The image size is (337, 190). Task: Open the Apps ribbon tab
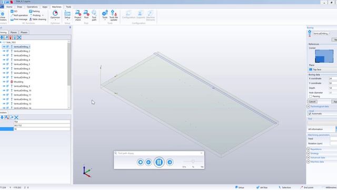click(45, 7)
